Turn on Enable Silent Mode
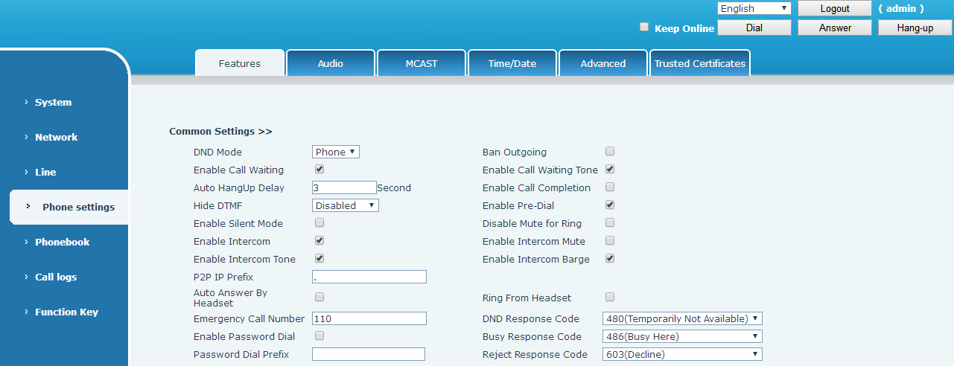This screenshot has width=954, height=366. pyautogui.click(x=319, y=223)
